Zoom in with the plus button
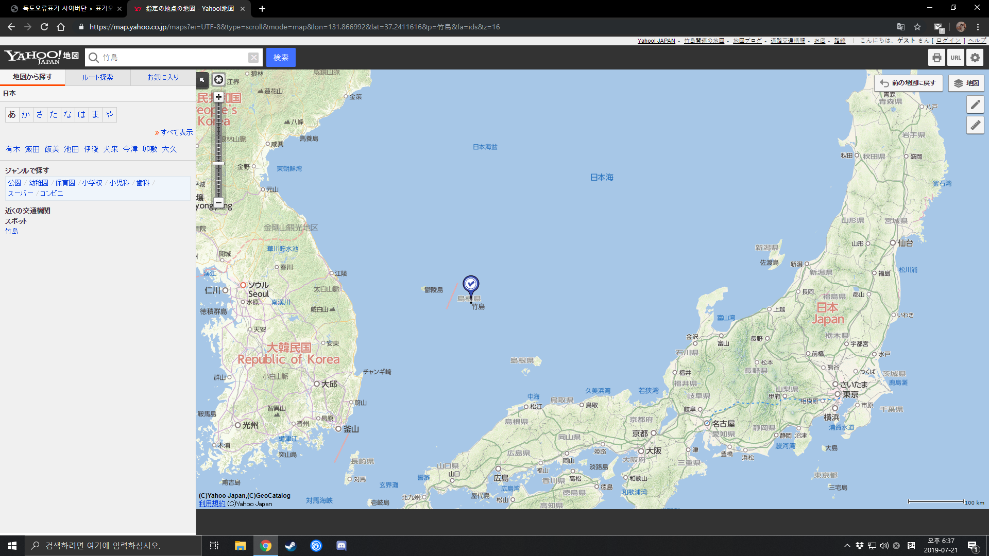Screen dimensions: 989x556 [219, 97]
